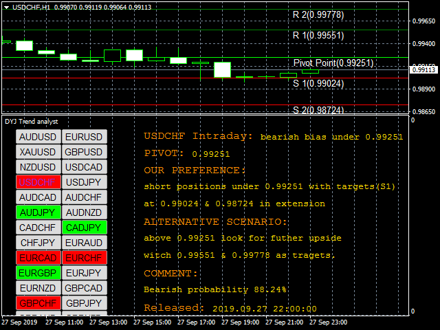Select the USDCAD pair button
The width and height of the screenshot is (440, 330).
(x=85, y=167)
